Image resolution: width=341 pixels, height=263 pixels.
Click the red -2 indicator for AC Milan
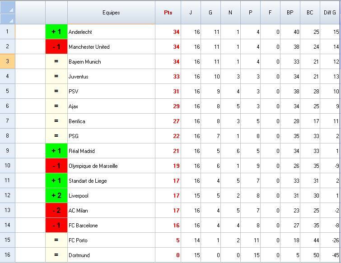[56, 211]
